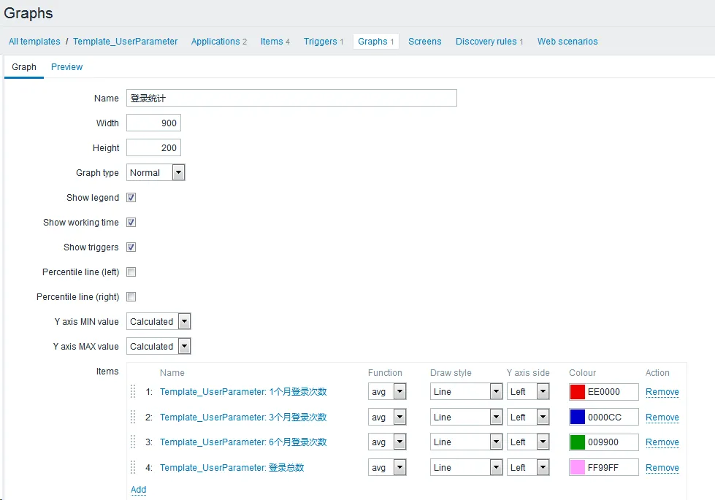This screenshot has width=715, height=500.
Task: Open Y axis side dropdown for 6个月登录次数
Action: (528, 442)
